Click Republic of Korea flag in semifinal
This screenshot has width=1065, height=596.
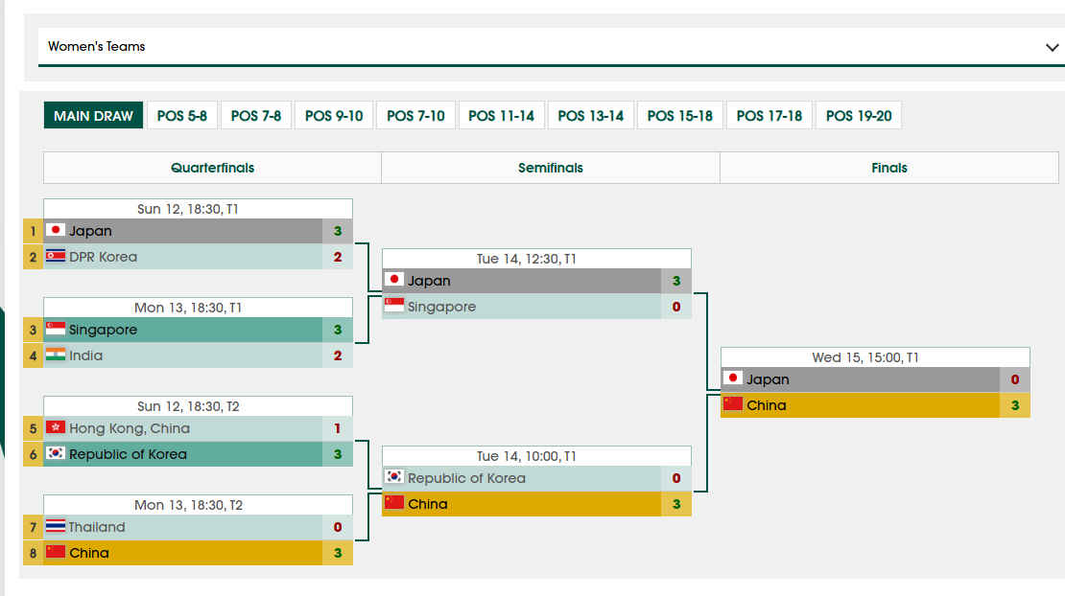pyautogui.click(x=394, y=476)
